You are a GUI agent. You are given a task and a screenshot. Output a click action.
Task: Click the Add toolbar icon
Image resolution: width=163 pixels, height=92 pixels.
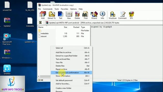click(x=43, y=15)
